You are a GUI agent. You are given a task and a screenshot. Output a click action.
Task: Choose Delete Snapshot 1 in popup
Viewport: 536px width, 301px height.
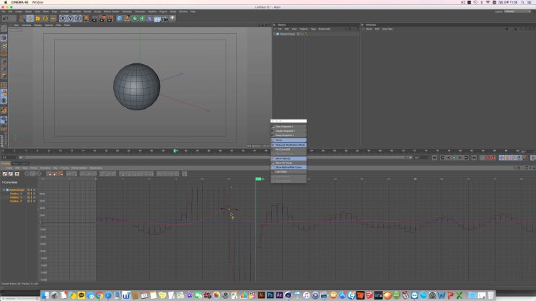coord(289,131)
